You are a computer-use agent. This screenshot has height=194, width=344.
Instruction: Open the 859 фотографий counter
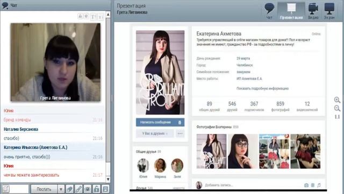click(x=280, y=106)
